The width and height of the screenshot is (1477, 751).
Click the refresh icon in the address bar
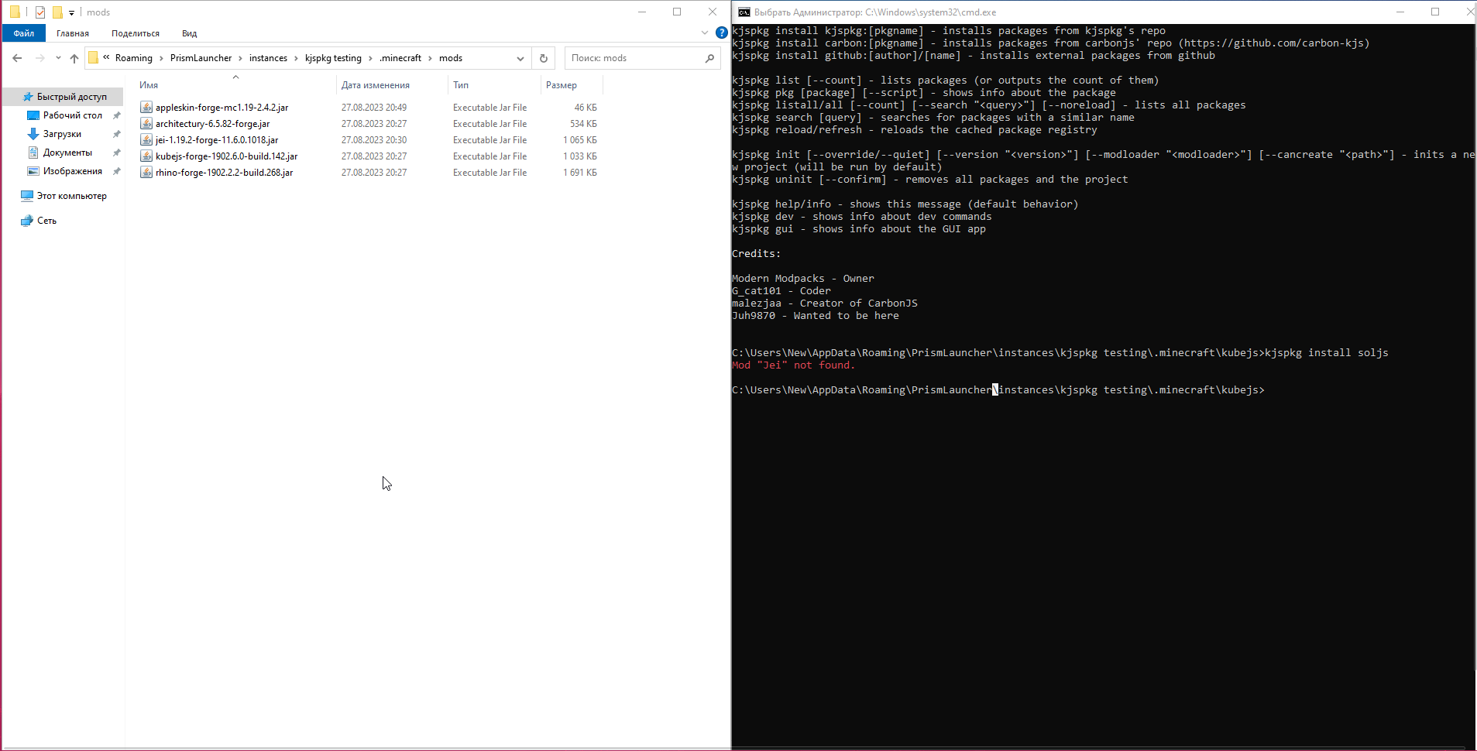point(544,58)
